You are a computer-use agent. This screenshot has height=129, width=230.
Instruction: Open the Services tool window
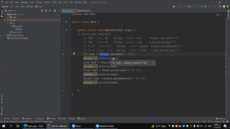[x=82, y=119]
